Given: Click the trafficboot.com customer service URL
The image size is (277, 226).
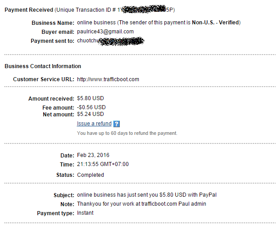Looking at the screenshot, I should 108,79.
